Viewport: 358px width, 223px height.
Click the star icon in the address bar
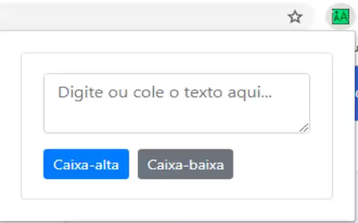(x=295, y=17)
